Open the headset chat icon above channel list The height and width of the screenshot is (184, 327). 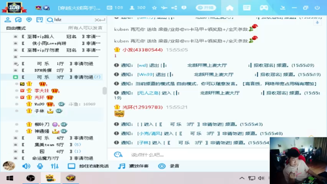(x=18, y=19)
